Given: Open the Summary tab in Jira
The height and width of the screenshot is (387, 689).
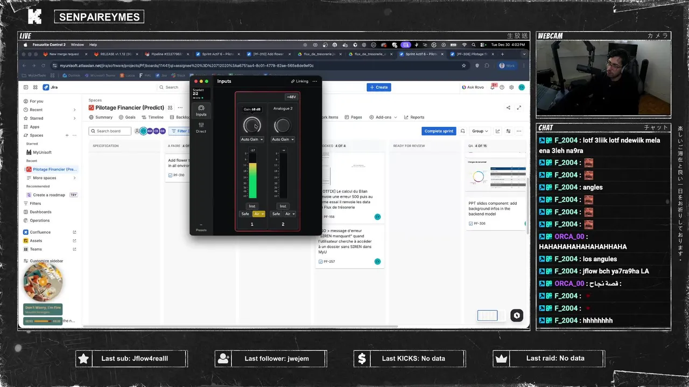Looking at the screenshot, I should pos(101,117).
